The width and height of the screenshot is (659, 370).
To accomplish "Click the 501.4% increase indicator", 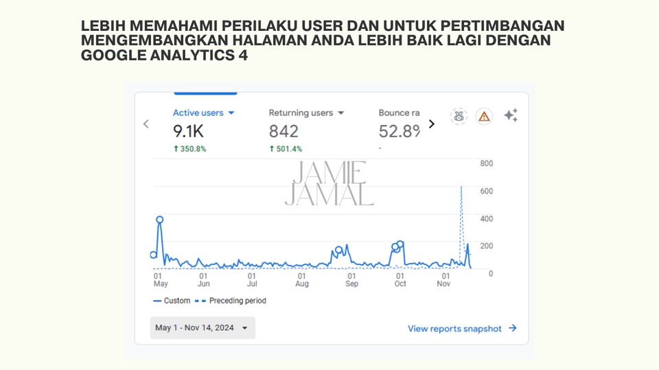I will point(286,149).
